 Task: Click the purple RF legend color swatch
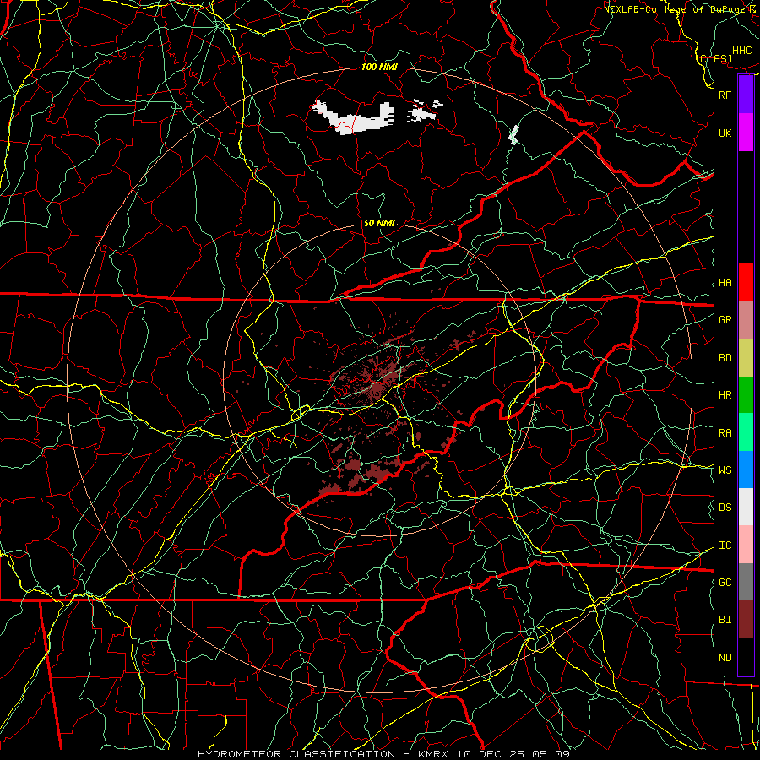pyautogui.click(x=746, y=95)
